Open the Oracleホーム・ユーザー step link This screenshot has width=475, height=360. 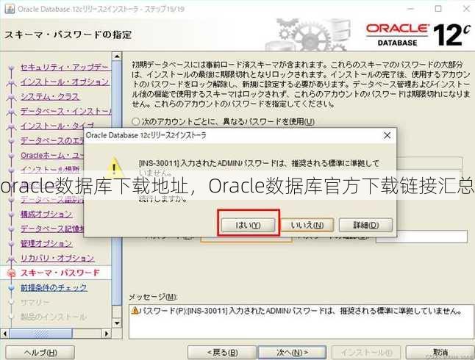(x=51, y=155)
